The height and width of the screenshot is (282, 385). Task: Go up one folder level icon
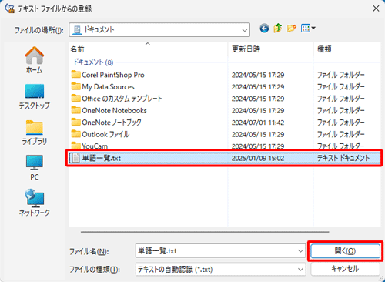pos(278,29)
